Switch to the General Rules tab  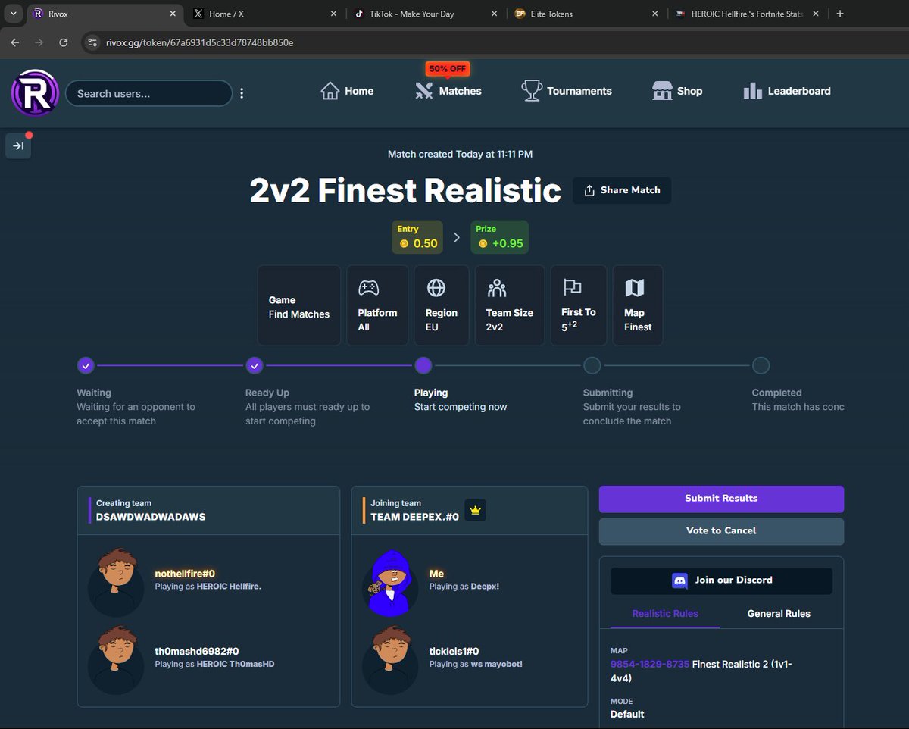[x=779, y=613]
